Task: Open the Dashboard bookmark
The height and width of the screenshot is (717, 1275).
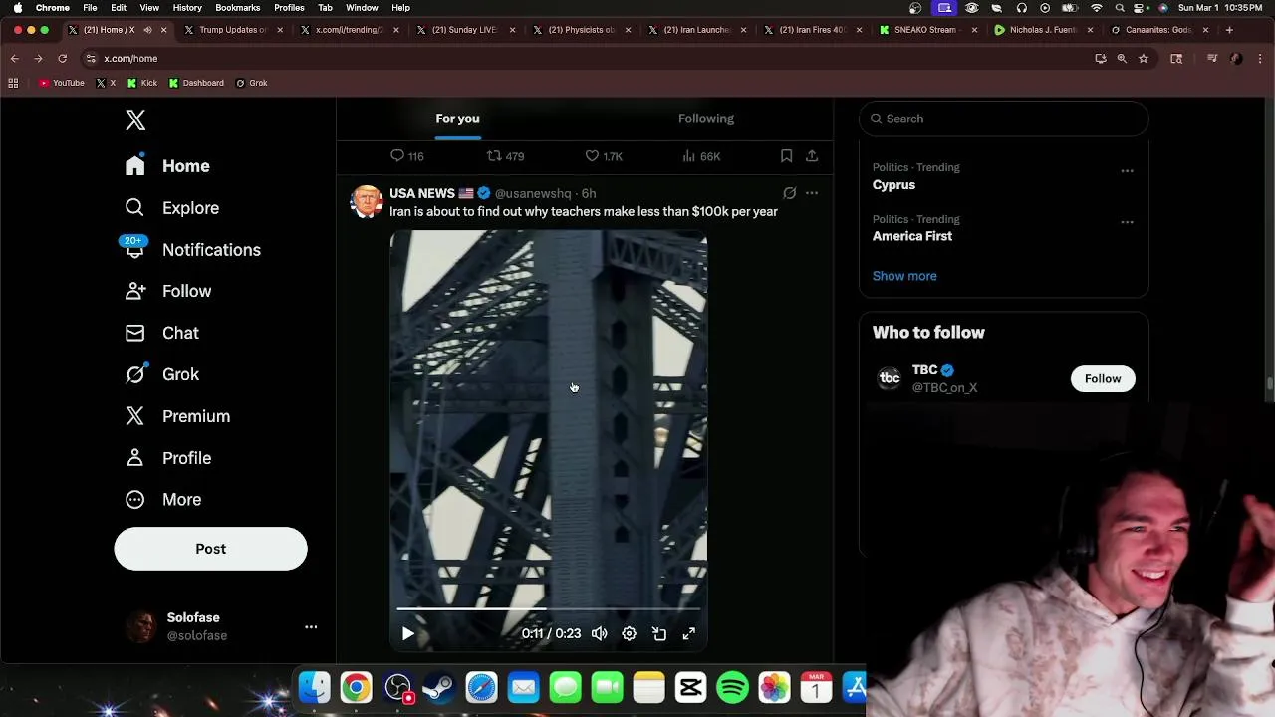Action: tap(196, 83)
